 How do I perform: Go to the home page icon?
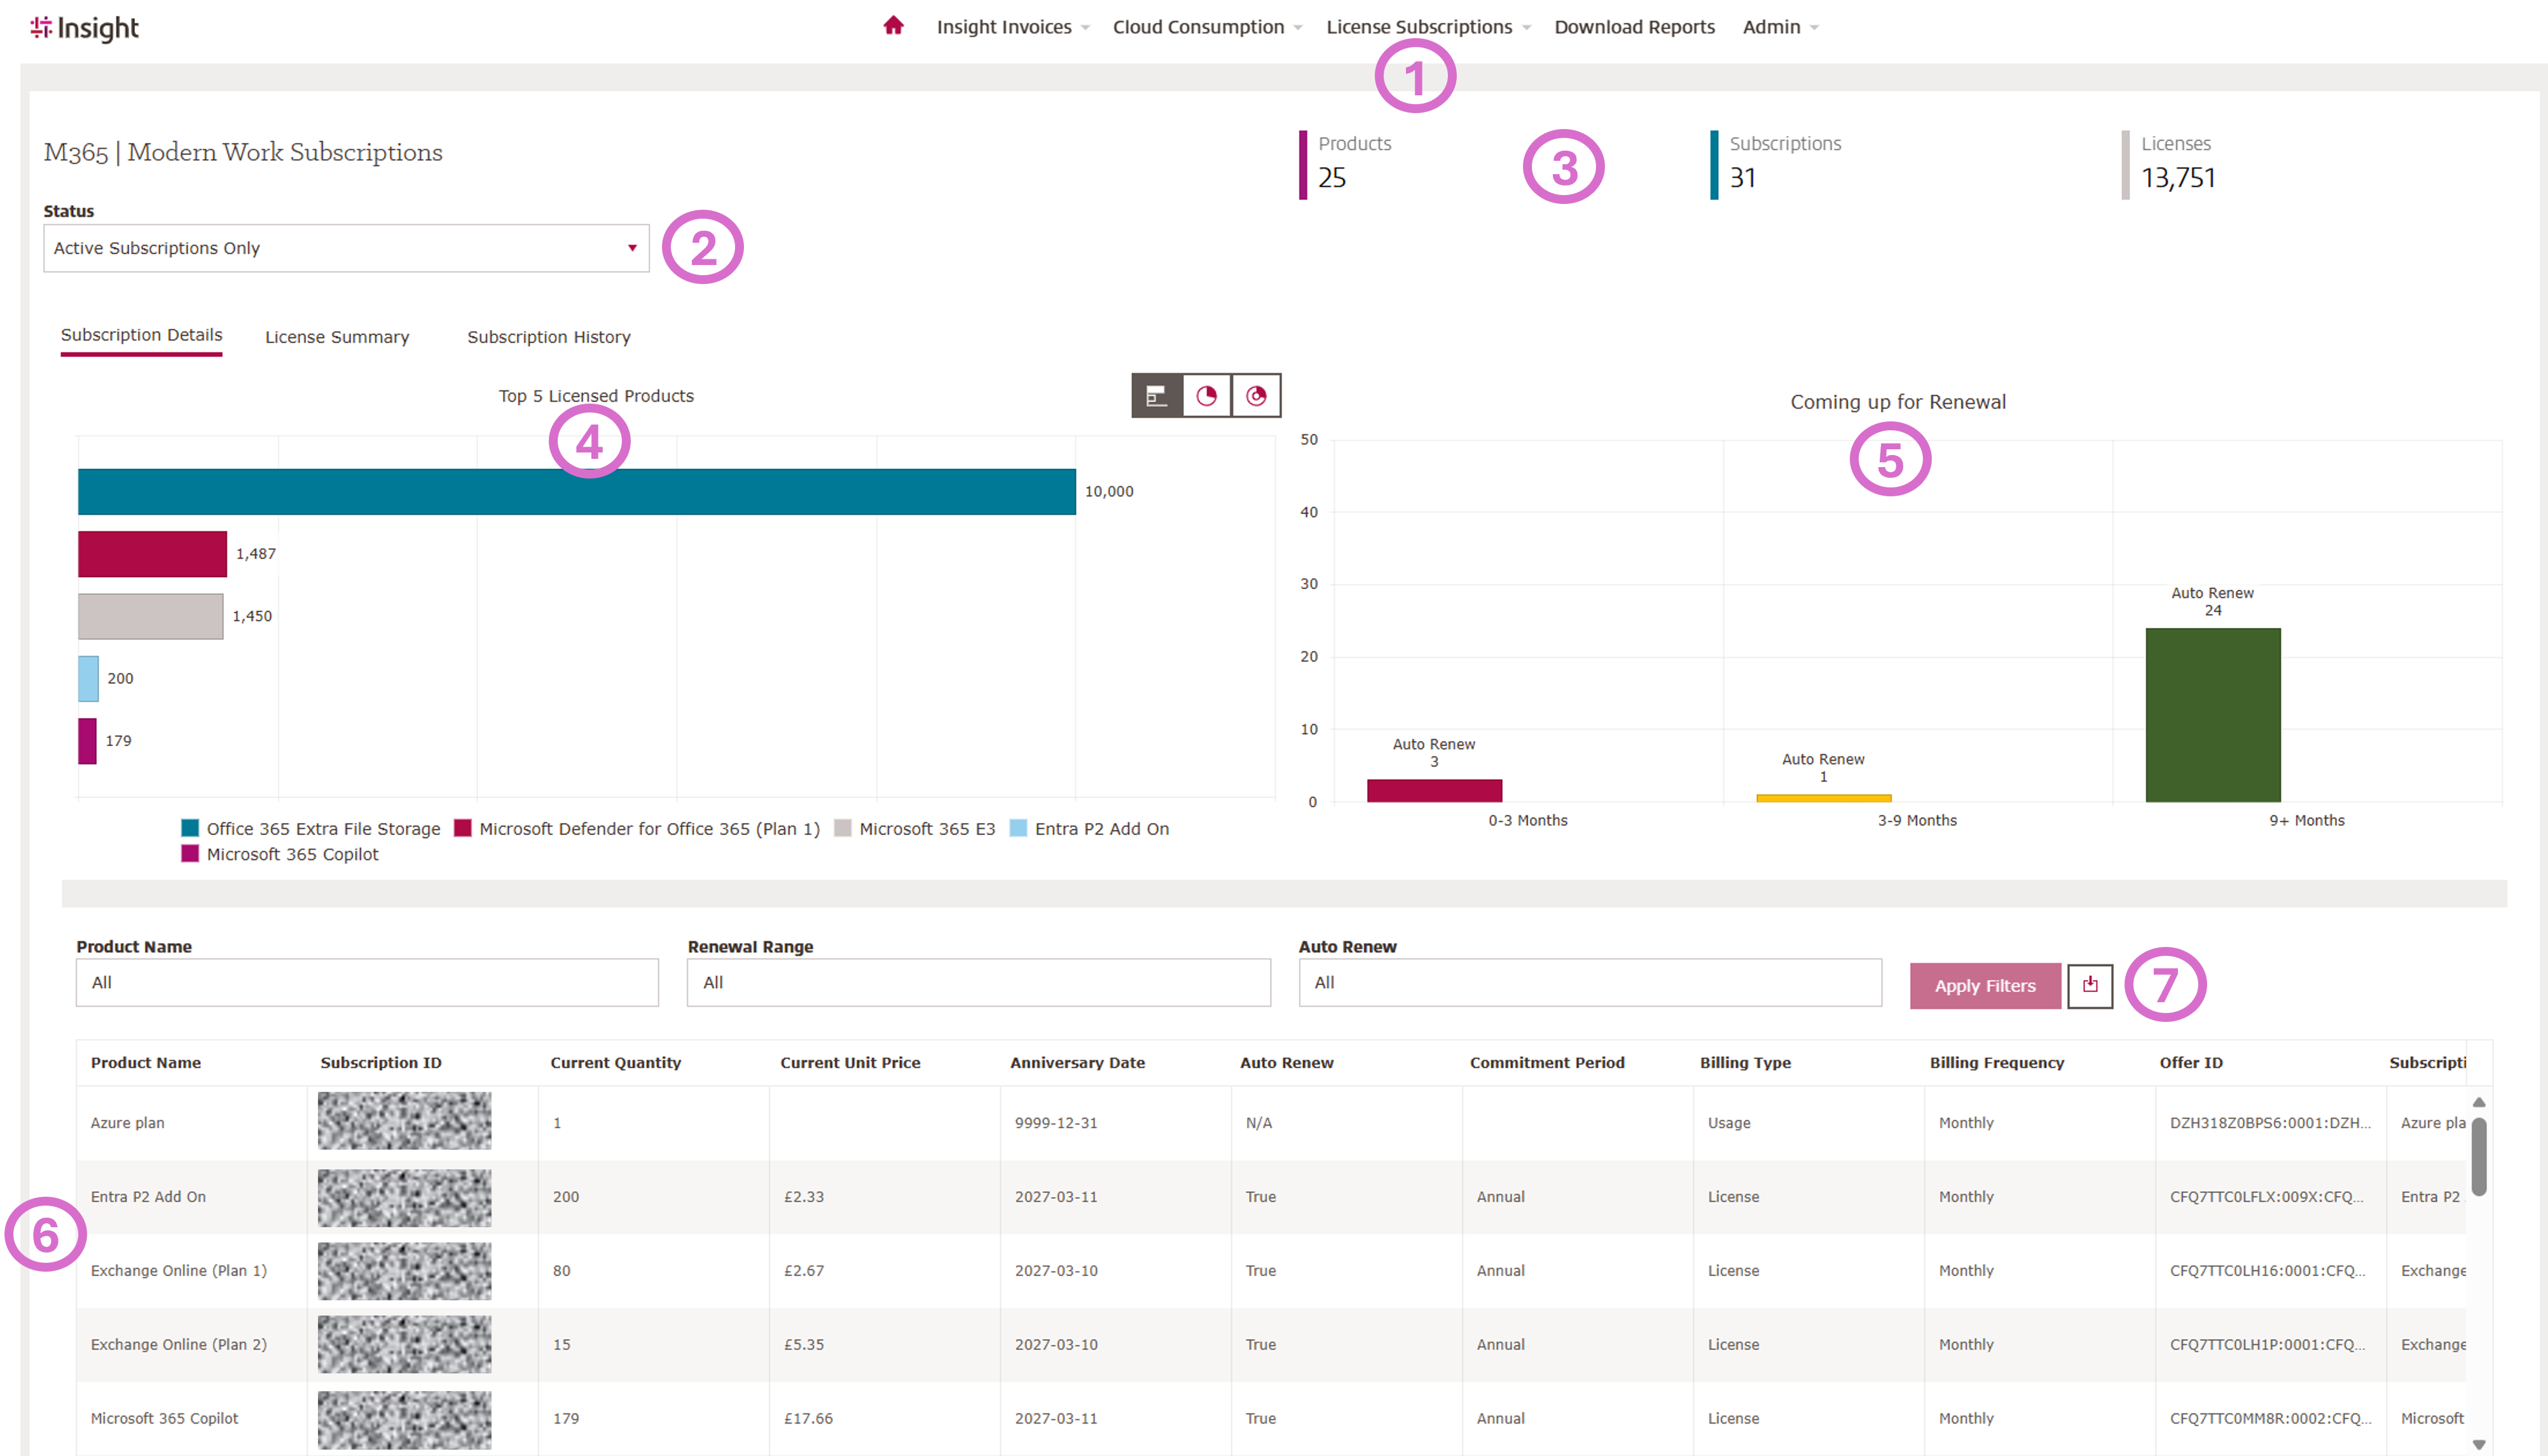pyautogui.click(x=893, y=26)
